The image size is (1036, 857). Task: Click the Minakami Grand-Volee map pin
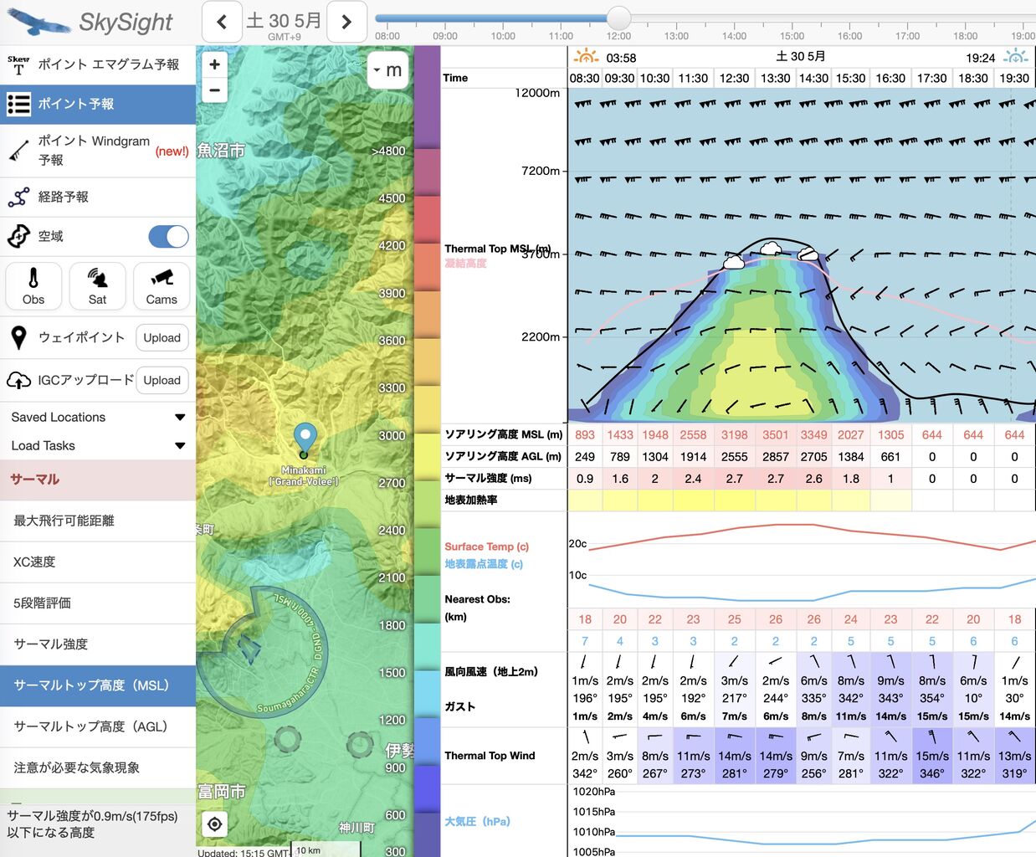pos(305,440)
